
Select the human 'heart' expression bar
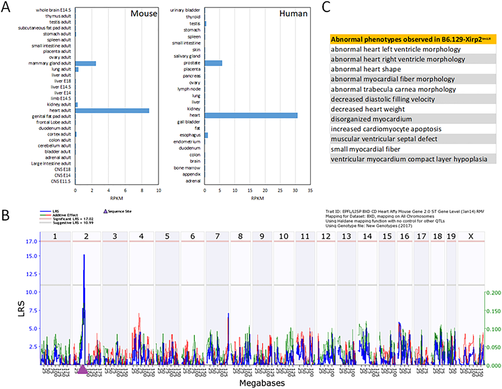251,115
